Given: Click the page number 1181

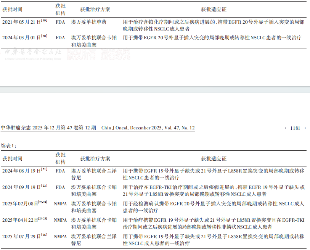Looking at the screenshot, I should point(295,128).
